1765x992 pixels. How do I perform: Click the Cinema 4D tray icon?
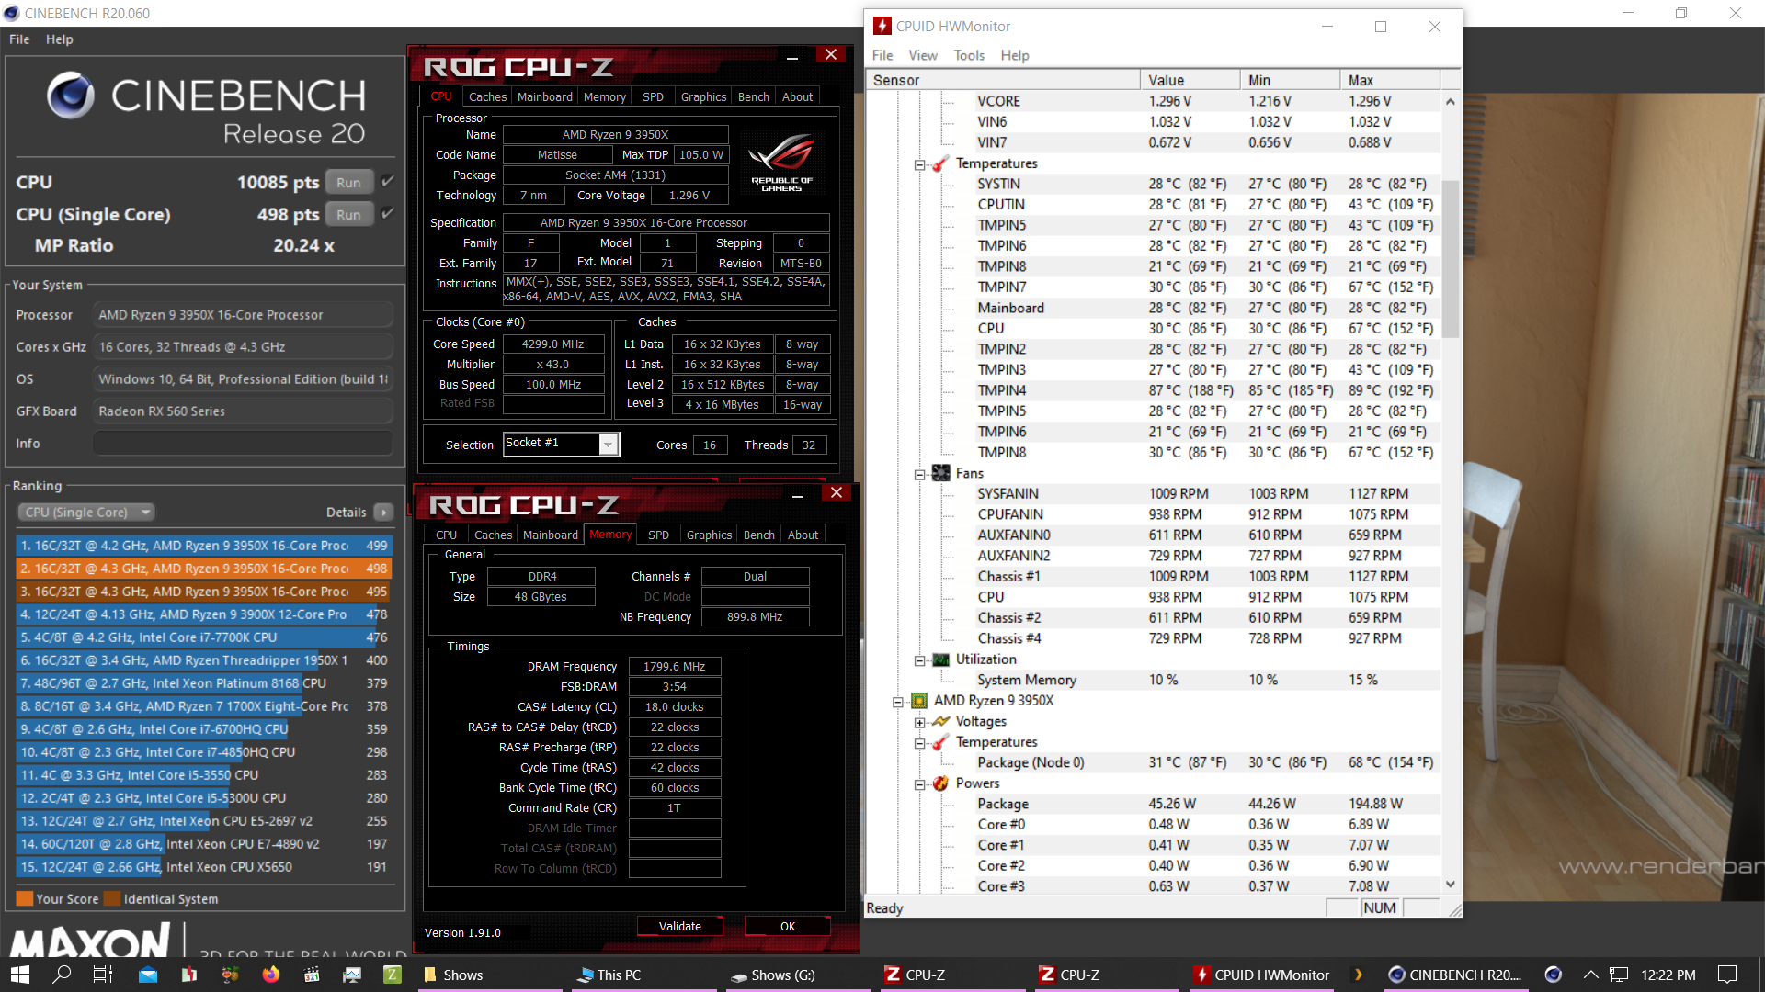[x=1553, y=975]
